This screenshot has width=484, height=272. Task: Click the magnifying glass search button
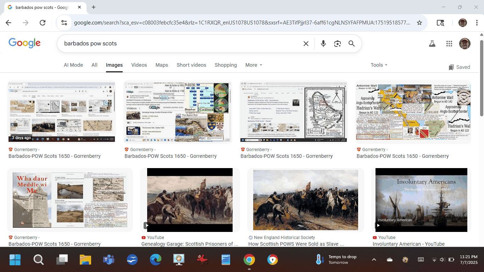[351, 44]
